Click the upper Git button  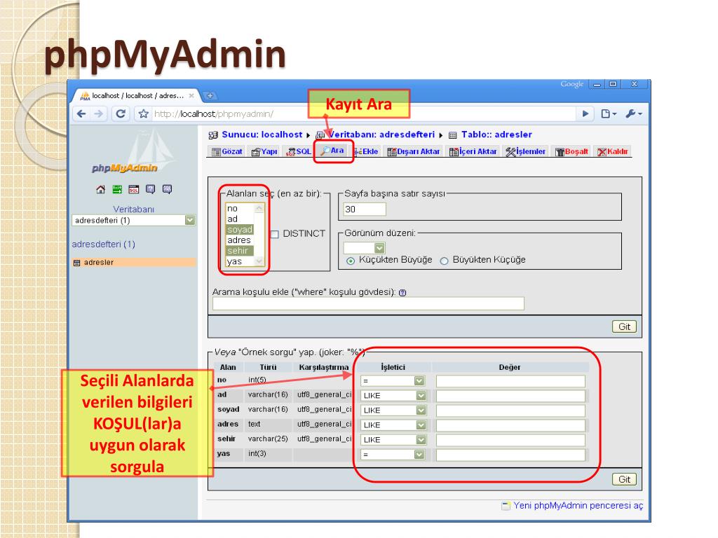pos(624,326)
